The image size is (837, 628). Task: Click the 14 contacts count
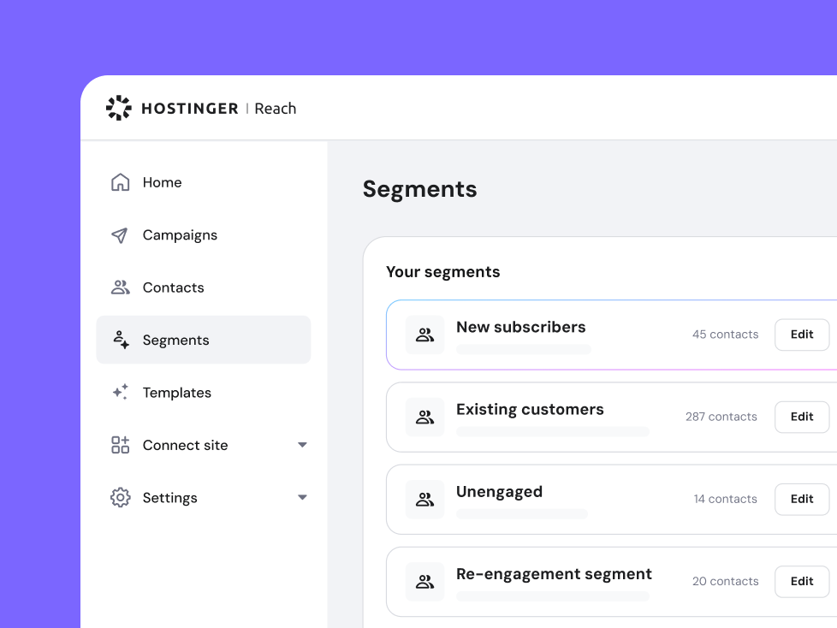click(726, 498)
